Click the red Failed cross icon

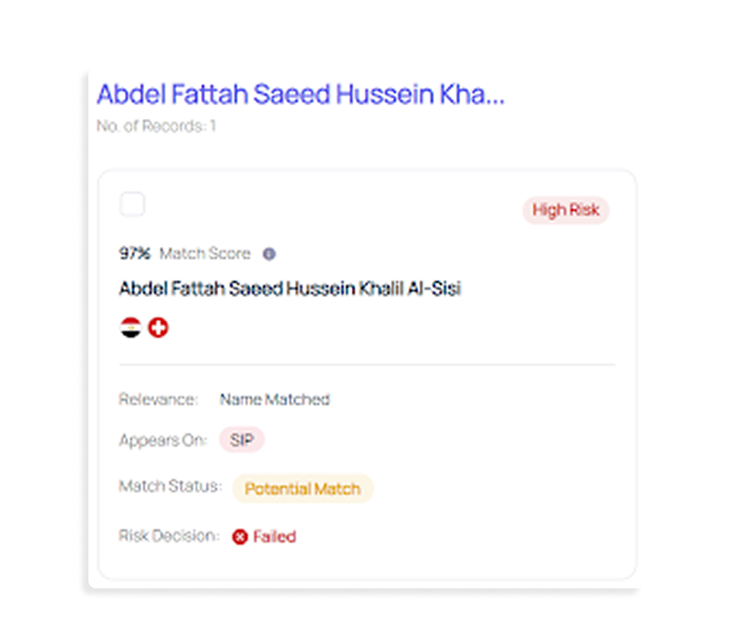point(240,537)
